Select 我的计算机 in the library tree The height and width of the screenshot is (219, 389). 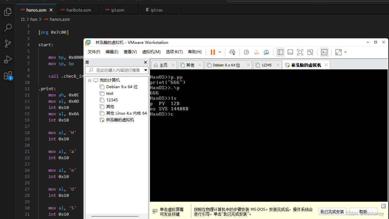[x=110, y=80]
